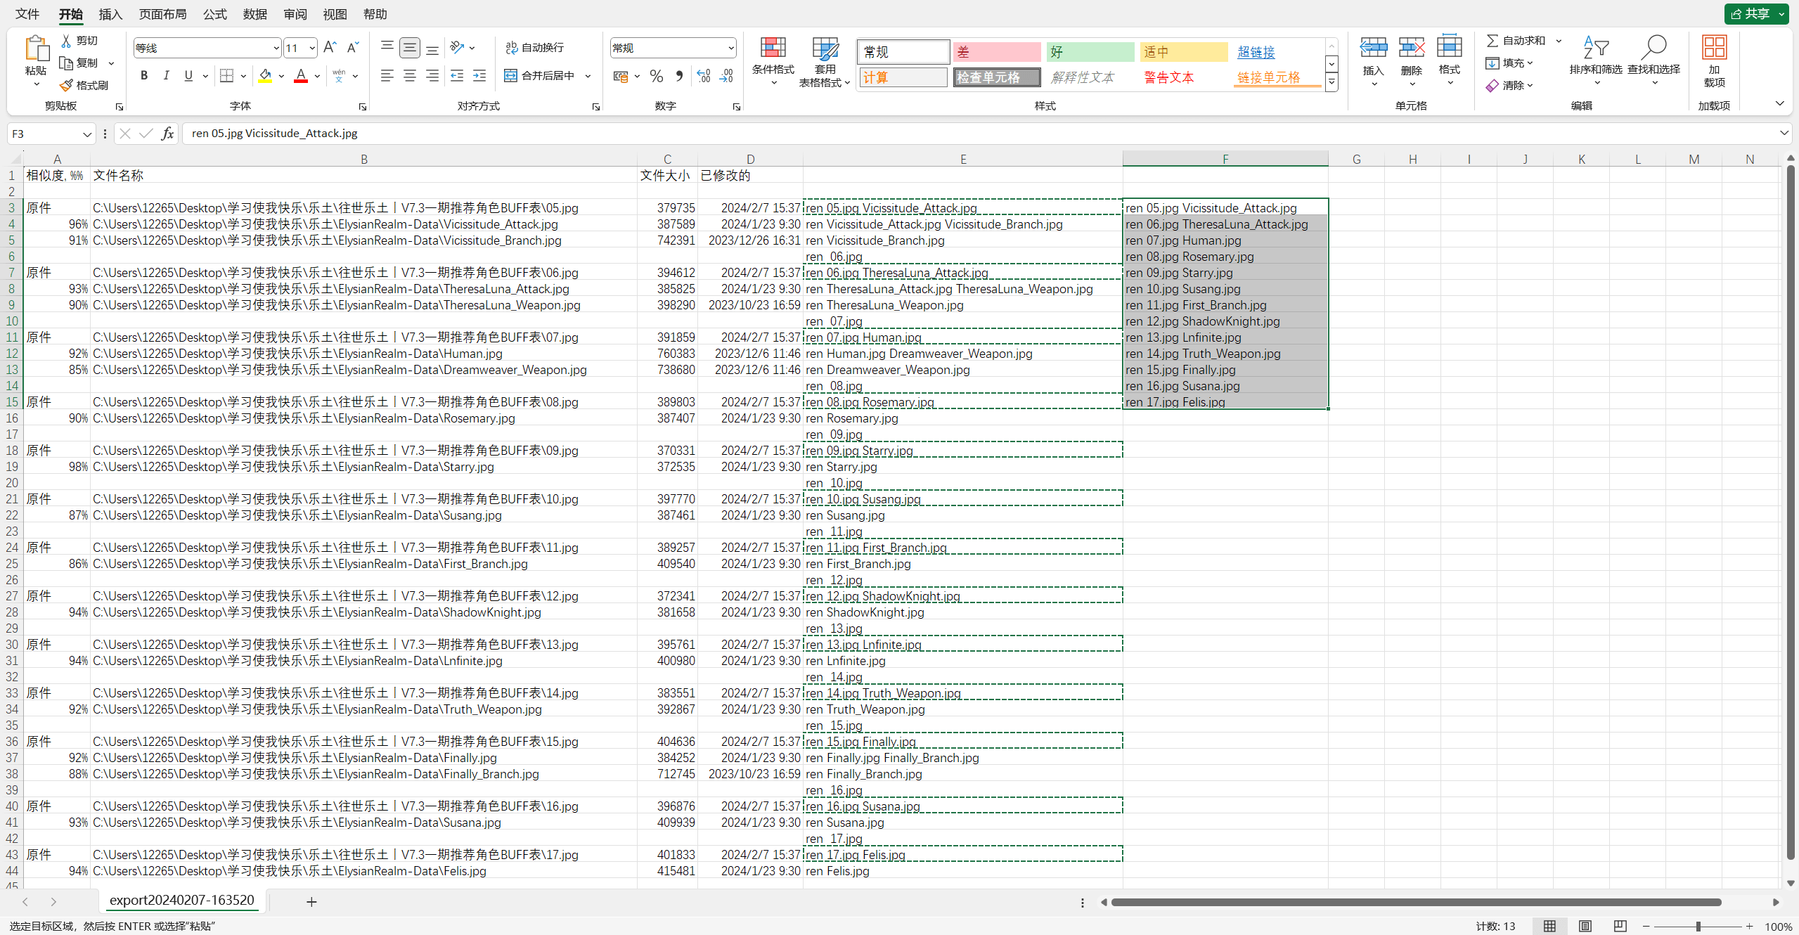Click the 共享 share button
Viewport: 1799px width, 935px height.
coord(1756,14)
